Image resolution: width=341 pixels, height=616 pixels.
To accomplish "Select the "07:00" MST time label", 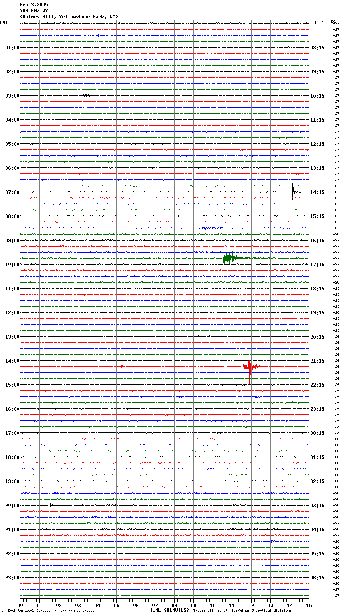I will pyautogui.click(x=12, y=192).
